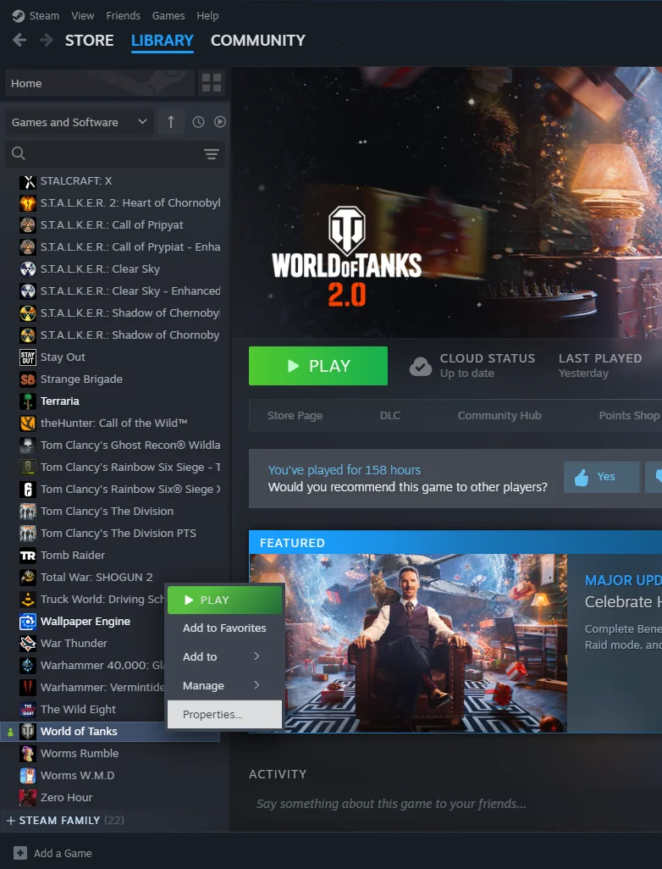
Task: Switch to the COMMUNITY tab
Action: [257, 41]
